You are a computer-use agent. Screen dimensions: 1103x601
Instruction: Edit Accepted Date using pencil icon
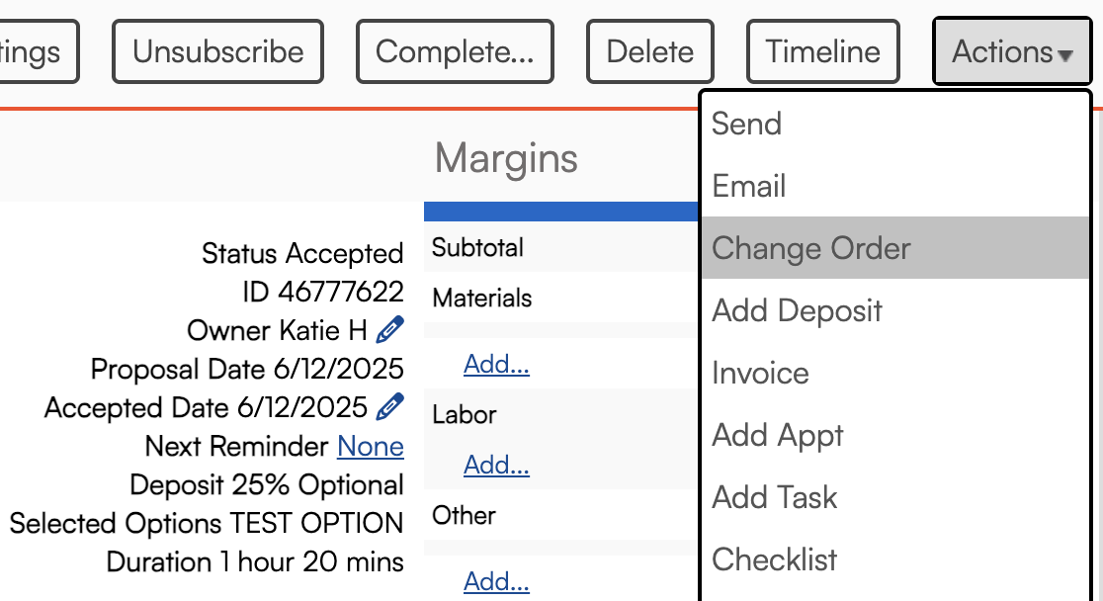point(390,406)
